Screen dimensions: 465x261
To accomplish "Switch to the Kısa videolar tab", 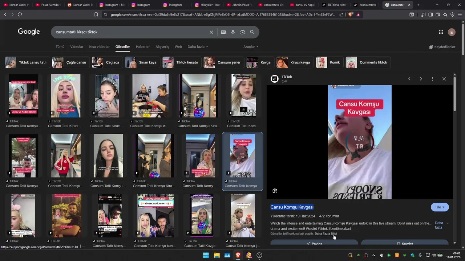I will click(99, 47).
